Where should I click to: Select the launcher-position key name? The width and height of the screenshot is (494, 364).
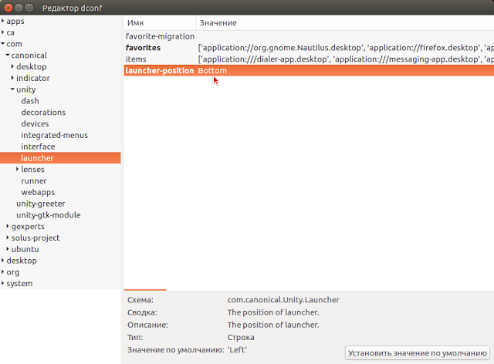click(160, 70)
